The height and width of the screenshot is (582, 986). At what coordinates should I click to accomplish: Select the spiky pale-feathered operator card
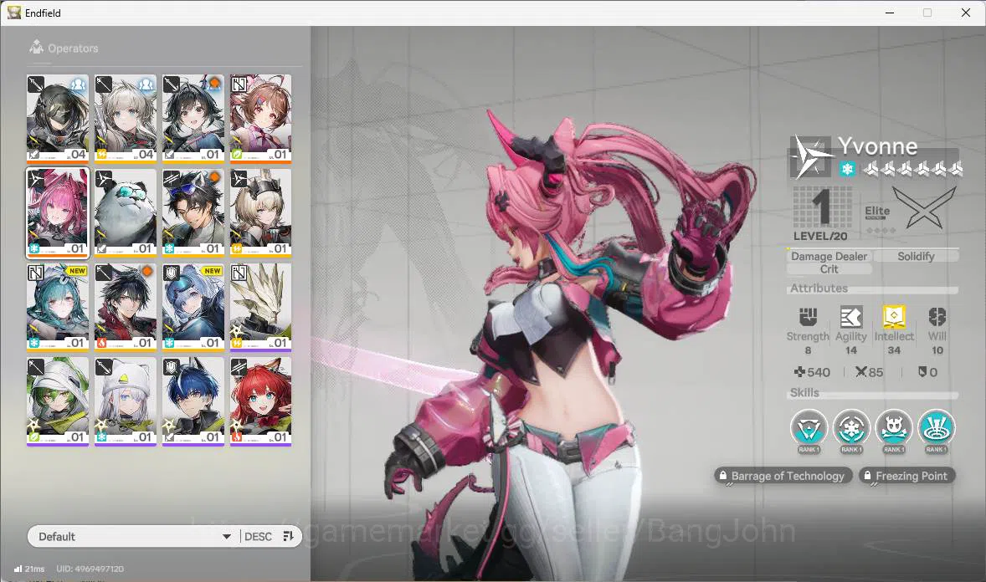pyautogui.click(x=260, y=308)
